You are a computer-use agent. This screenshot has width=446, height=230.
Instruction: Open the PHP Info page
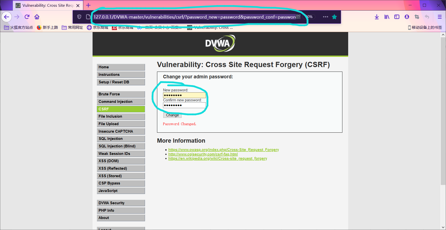pyautogui.click(x=121, y=210)
